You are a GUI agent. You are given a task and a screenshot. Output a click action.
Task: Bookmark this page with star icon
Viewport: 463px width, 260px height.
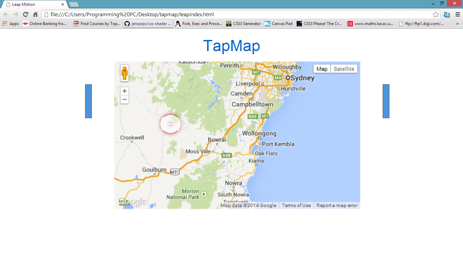coord(436,15)
